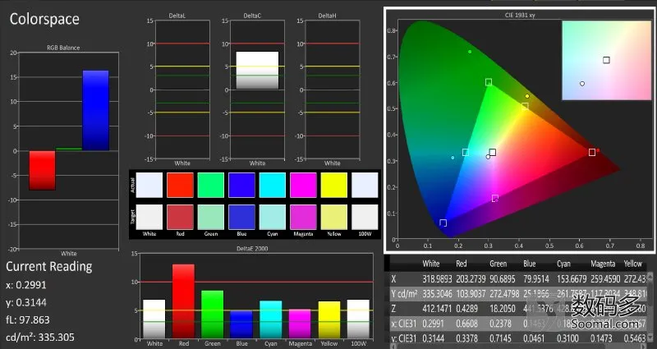Click the white point inset in CIE chart
The height and width of the screenshot is (349, 657).
point(606,60)
